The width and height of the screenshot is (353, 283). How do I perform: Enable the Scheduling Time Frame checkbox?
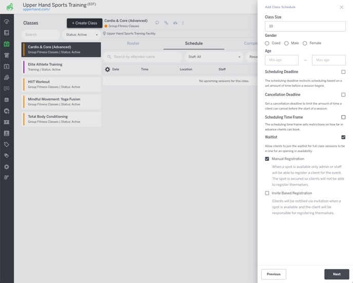pyautogui.click(x=343, y=117)
